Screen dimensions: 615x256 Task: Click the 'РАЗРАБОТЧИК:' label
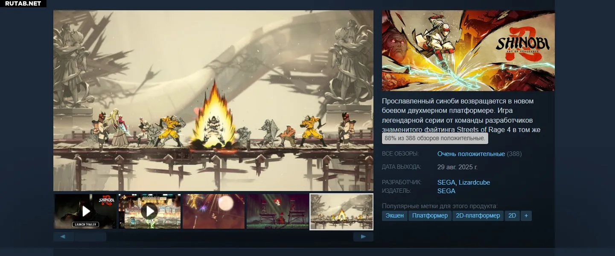402,182
